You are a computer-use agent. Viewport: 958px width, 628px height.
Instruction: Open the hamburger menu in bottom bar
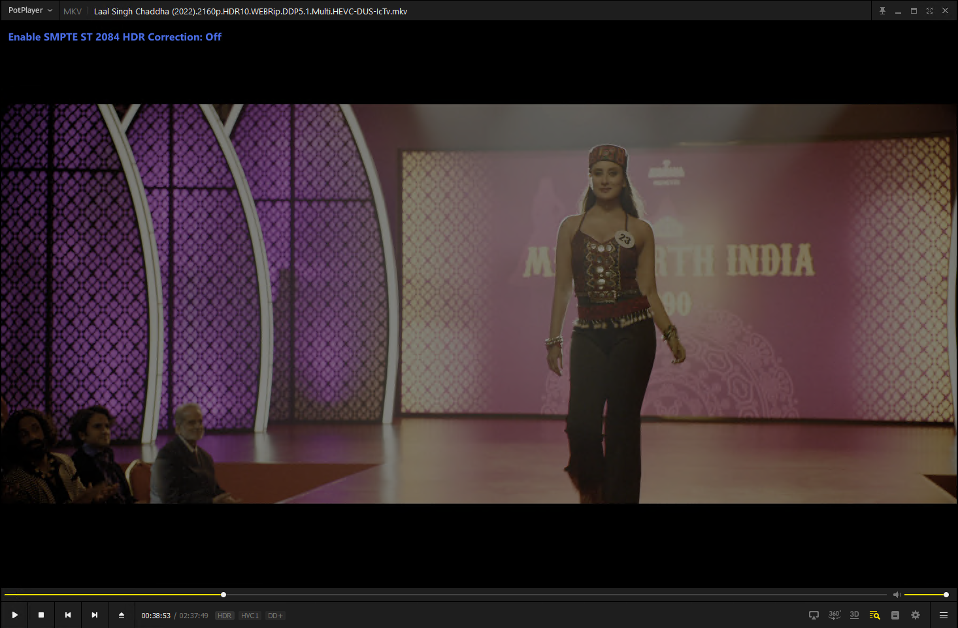tap(944, 615)
